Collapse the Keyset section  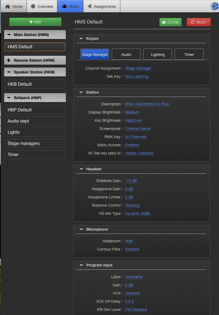click(81, 38)
